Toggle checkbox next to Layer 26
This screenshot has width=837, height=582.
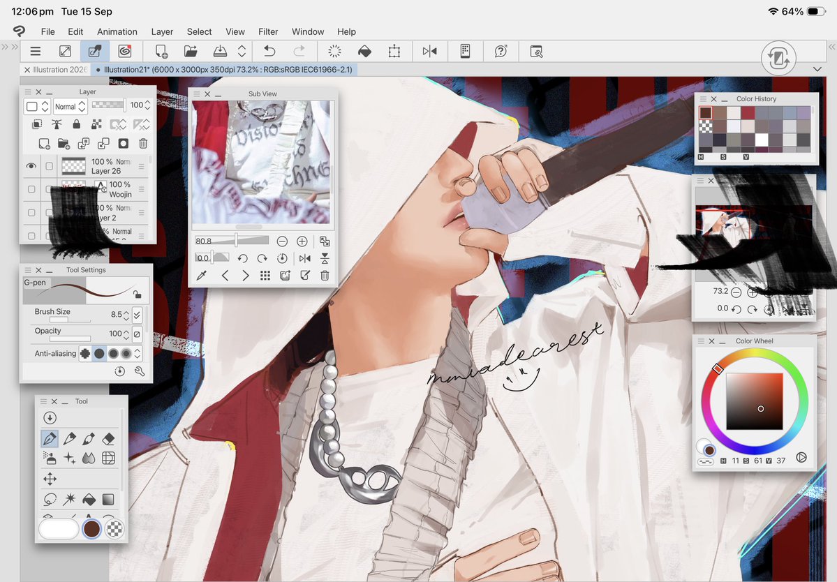coord(49,167)
